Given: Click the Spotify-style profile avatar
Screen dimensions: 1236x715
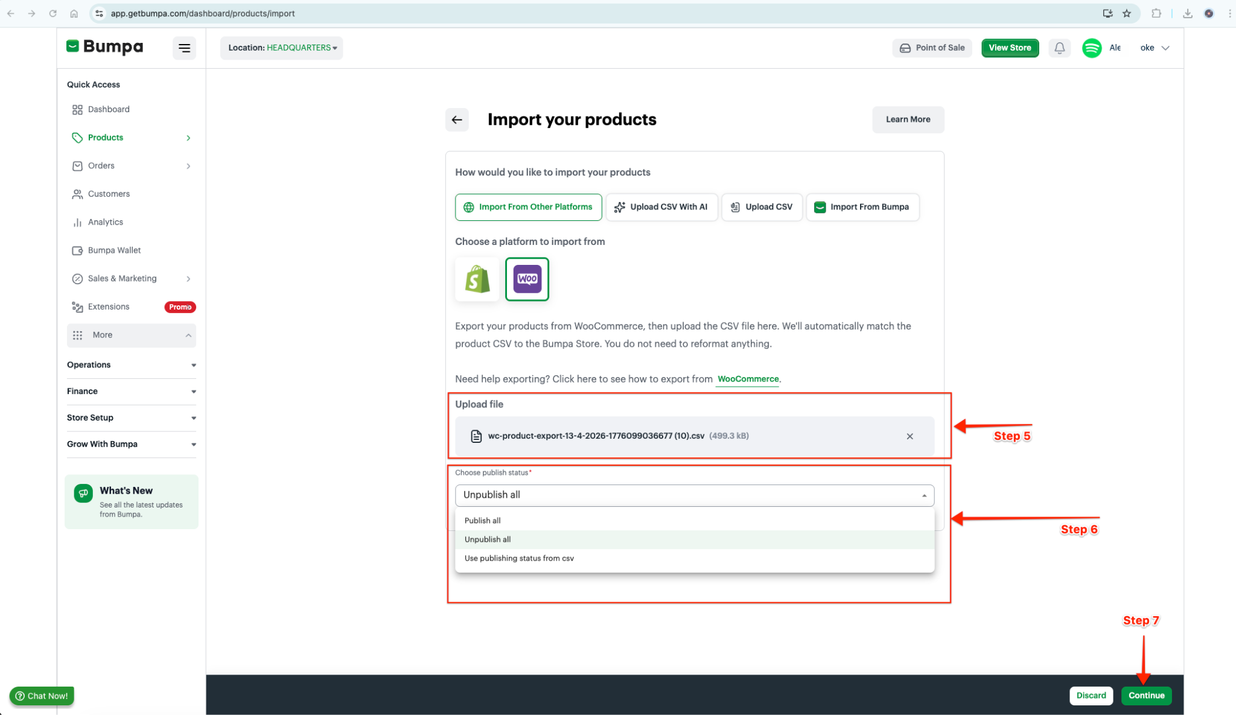Looking at the screenshot, I should 1092,48.
